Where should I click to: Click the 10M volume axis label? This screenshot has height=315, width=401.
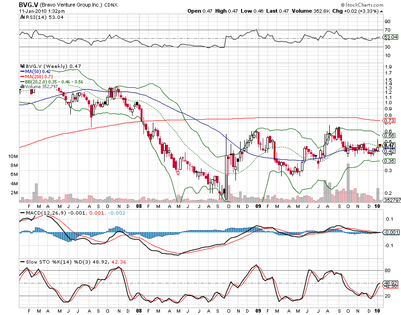[13, 157]
